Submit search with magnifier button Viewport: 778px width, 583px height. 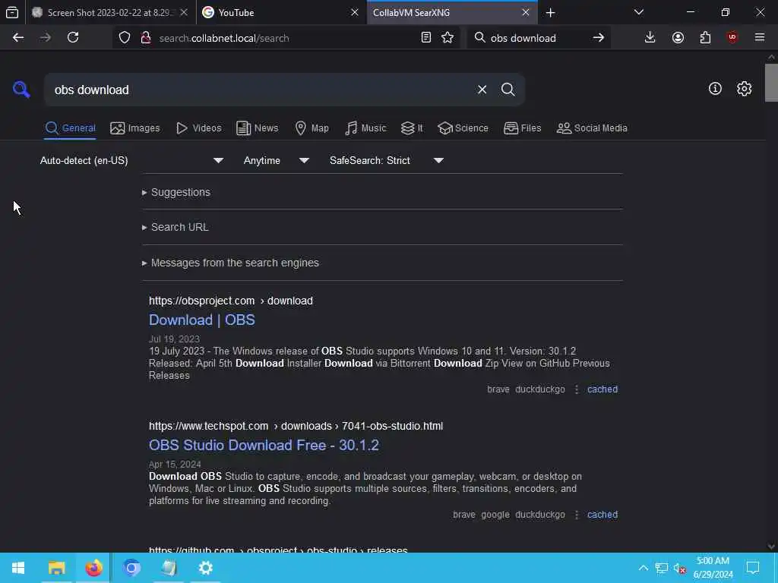[508, 90]
